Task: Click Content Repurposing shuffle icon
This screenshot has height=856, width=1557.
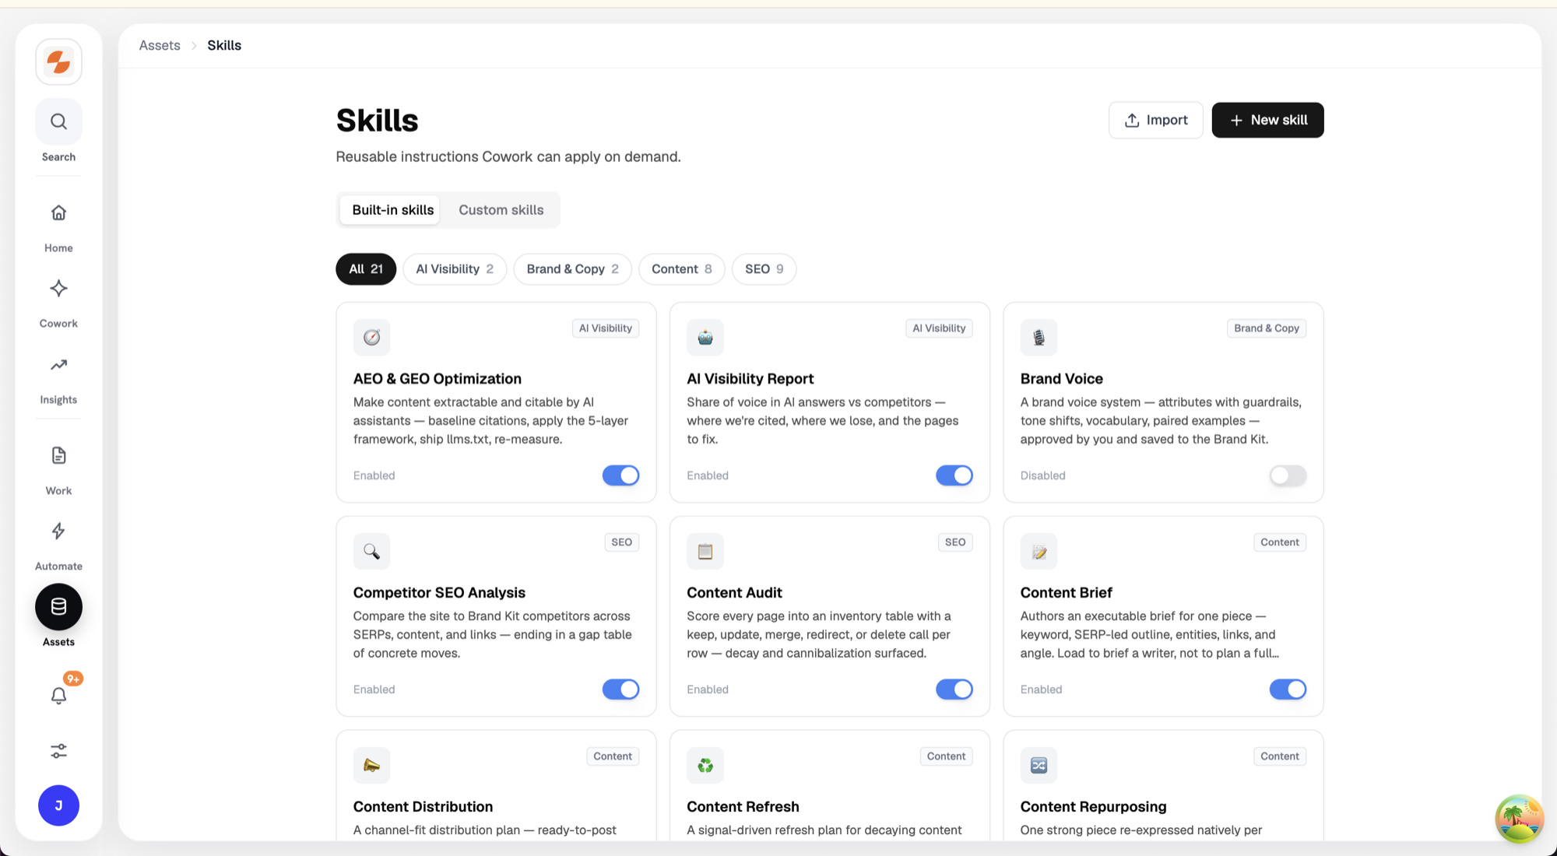Action: coord(1039,765)
